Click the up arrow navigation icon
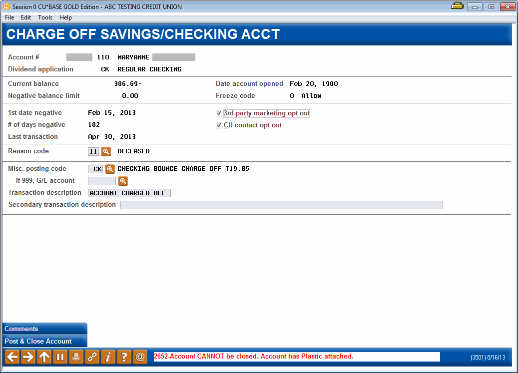518x373 pixels. [44, 357]
